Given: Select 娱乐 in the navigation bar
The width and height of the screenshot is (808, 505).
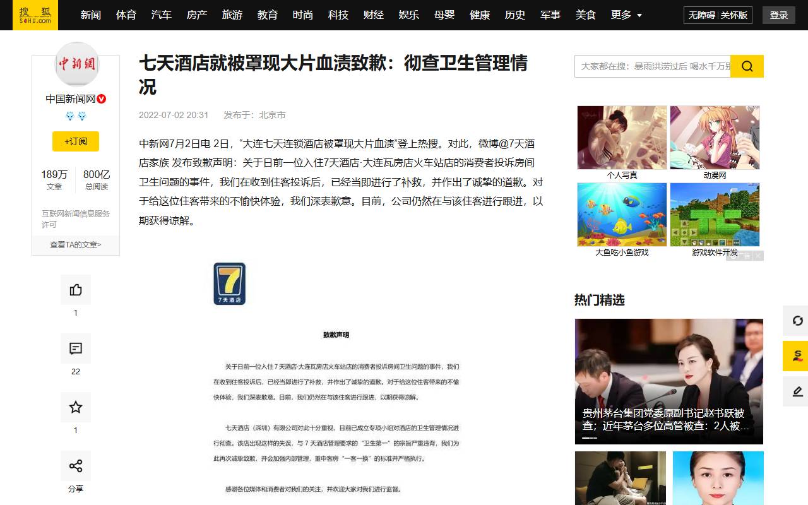Looking at the screenshot, I should coord(409,15).
